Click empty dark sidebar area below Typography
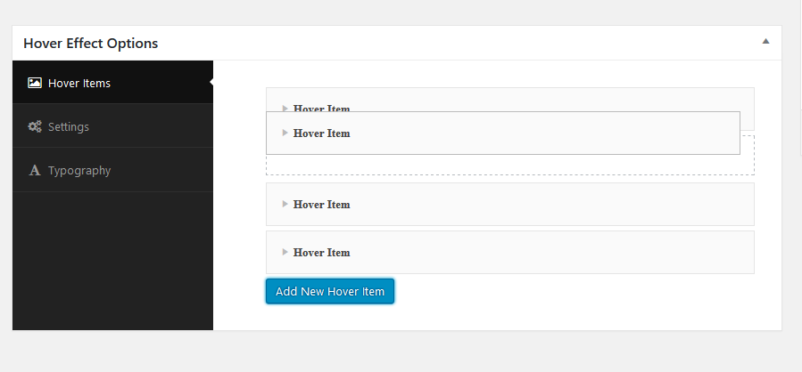Screen dimensions: 802x372 coord(112,260)
